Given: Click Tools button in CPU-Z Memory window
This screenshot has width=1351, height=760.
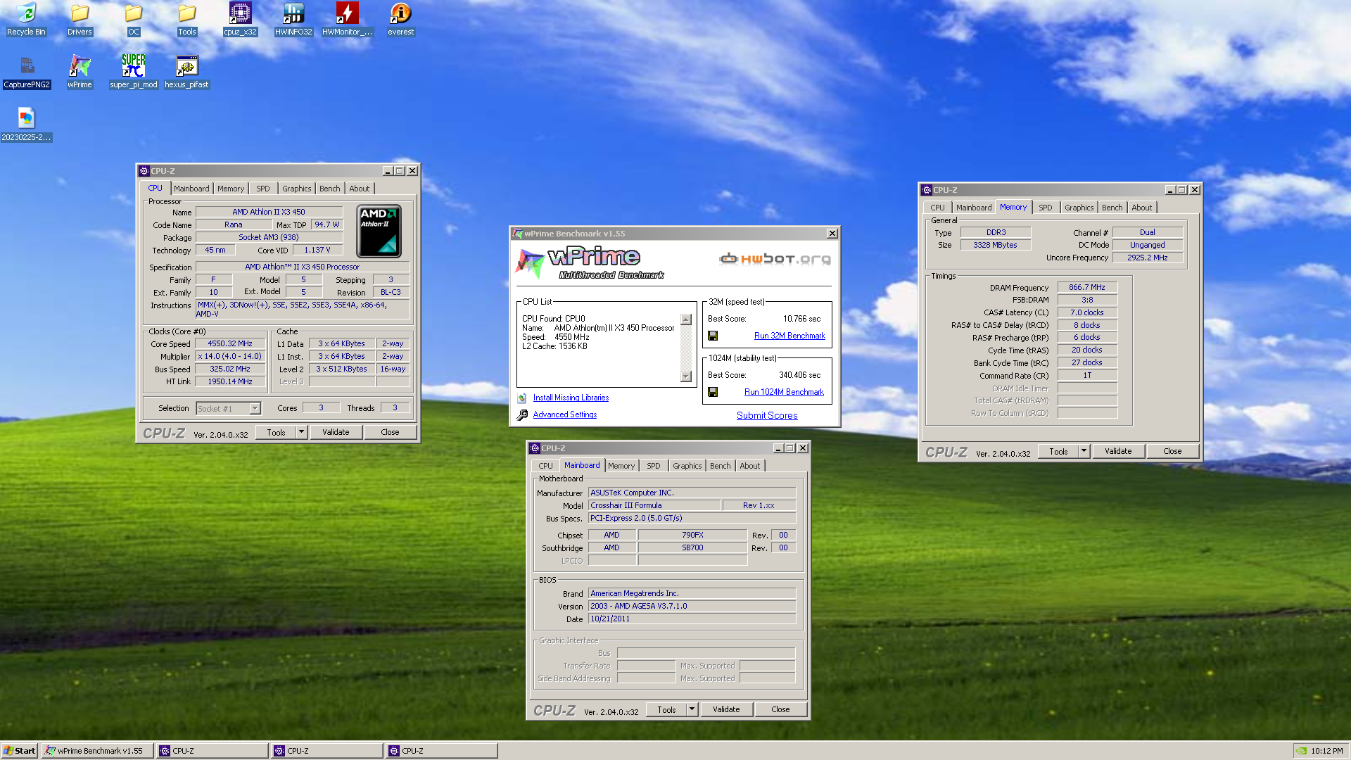Looking at the screenshot, I should tap(1058, 451).
